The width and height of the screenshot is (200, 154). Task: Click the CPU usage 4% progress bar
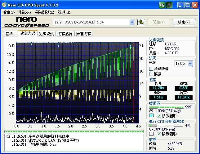coord(166,125)
